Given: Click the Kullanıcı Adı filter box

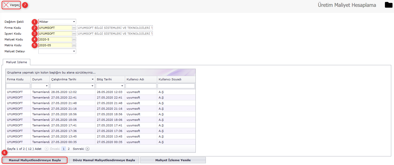Looking at the screenshot, I should tap(141, 86).
